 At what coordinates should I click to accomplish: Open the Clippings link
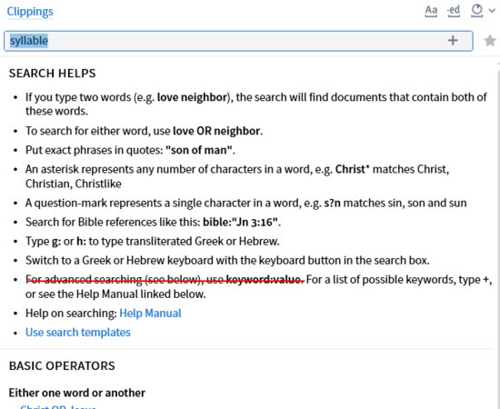click(30, 12)
